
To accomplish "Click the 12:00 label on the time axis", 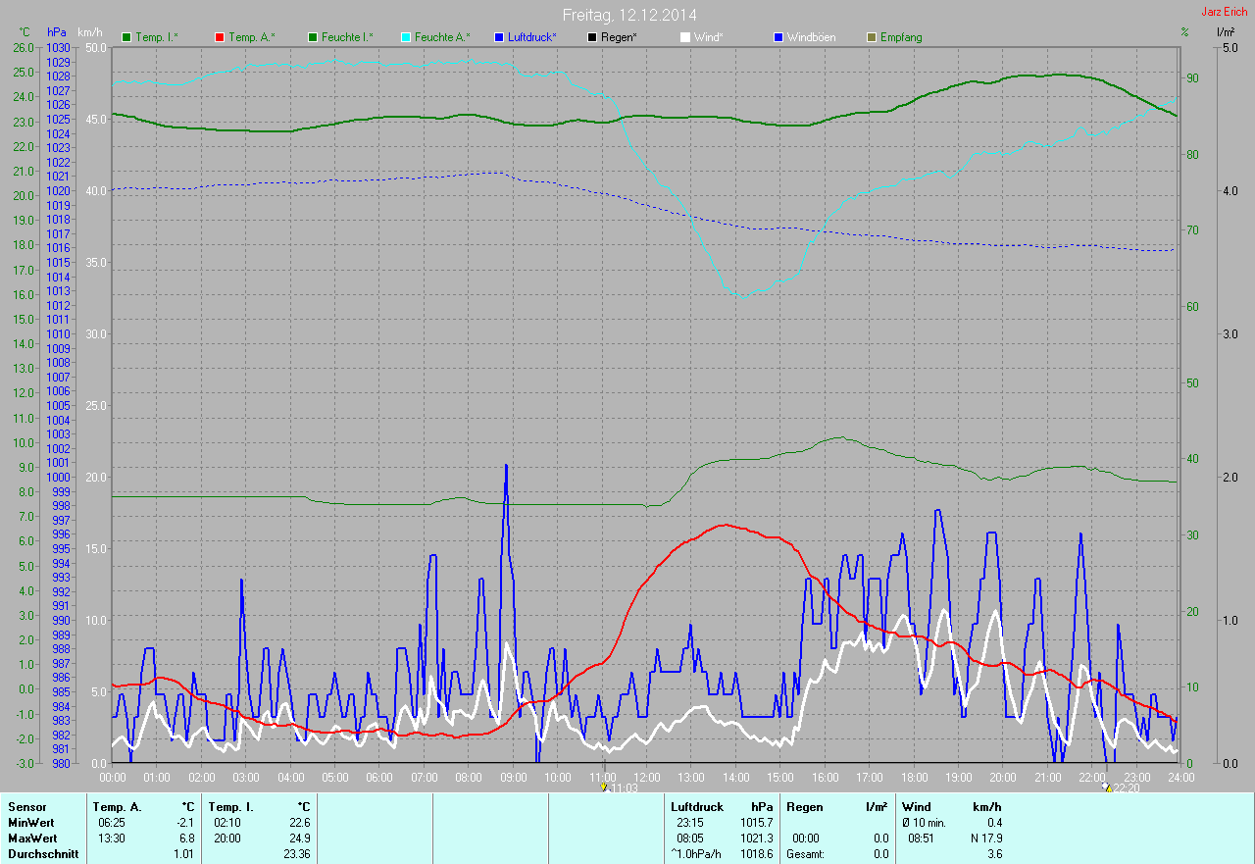I will [647, 777].
